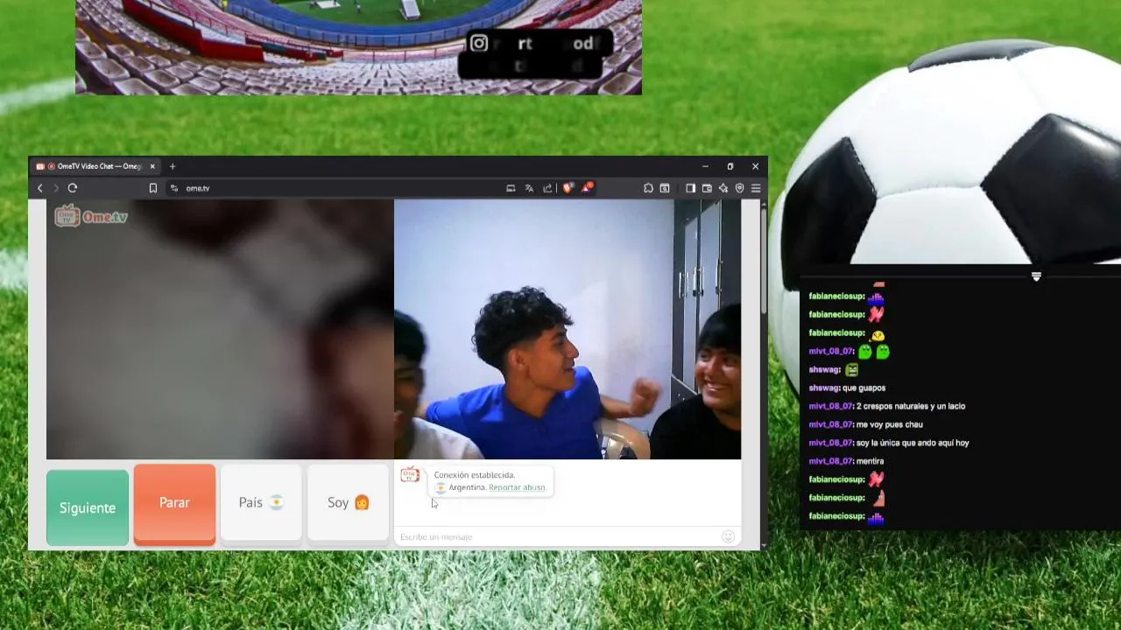The height and width of the screenshot is (630, 1121).
Task: Open Brave VPN shield icon
Action: pos(740,188)
